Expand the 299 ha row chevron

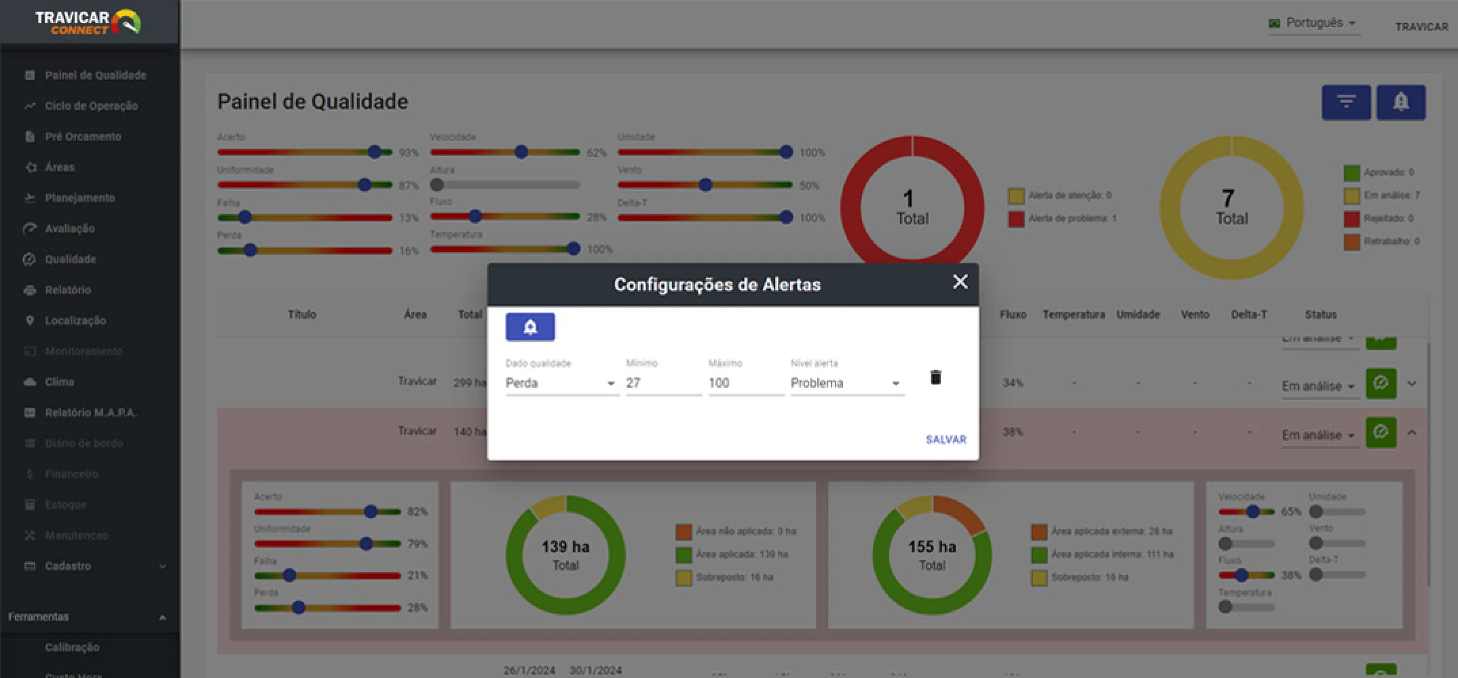1412,384
